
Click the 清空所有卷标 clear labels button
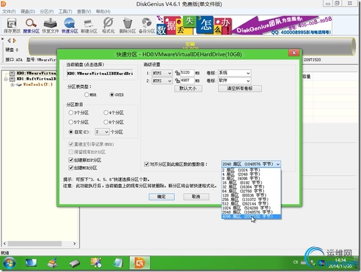[x=240, y=89]
